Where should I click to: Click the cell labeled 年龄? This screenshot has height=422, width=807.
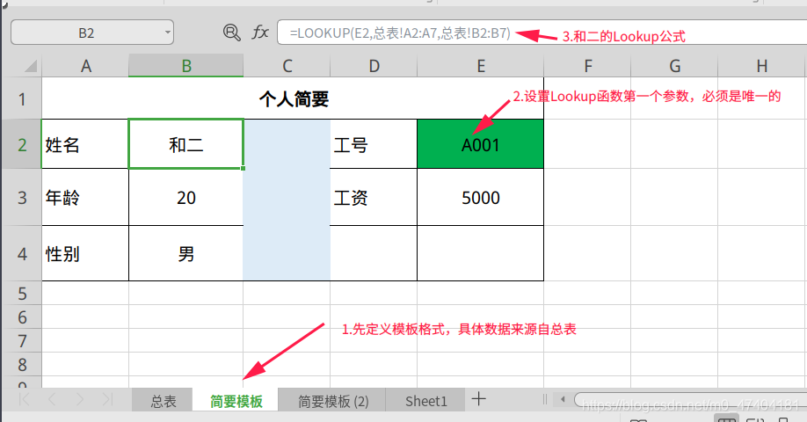[x=85, y=197]
